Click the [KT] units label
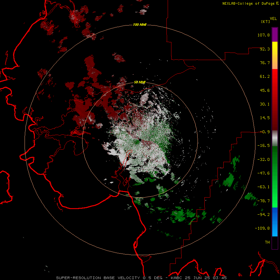 pyautogui.click(x=265, y=21)
